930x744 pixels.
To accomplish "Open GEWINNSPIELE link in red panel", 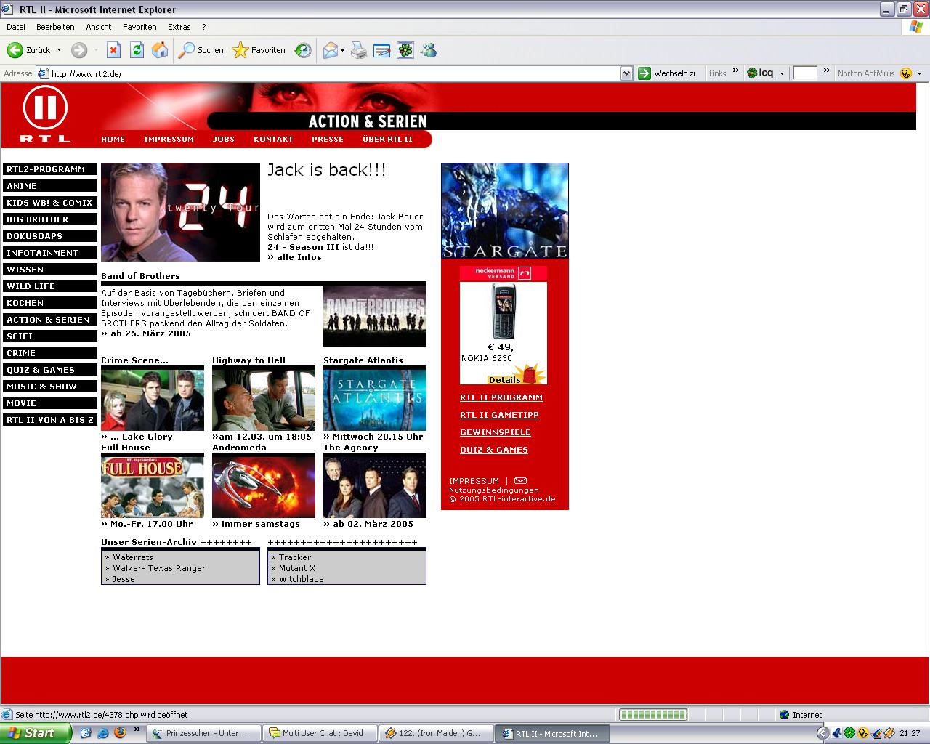I will (496, 432).
